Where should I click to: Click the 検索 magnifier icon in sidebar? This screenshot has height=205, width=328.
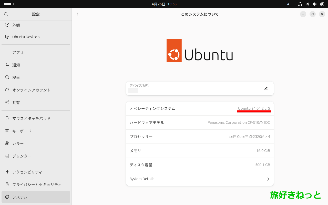click(x=7, y=77)
